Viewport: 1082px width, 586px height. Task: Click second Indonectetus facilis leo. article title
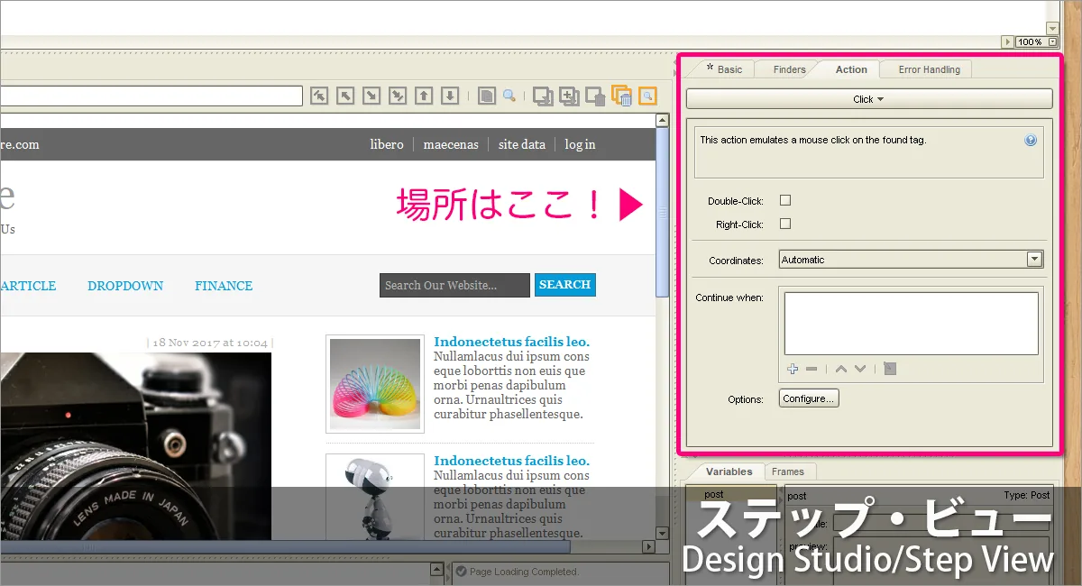tap(511, 461)
